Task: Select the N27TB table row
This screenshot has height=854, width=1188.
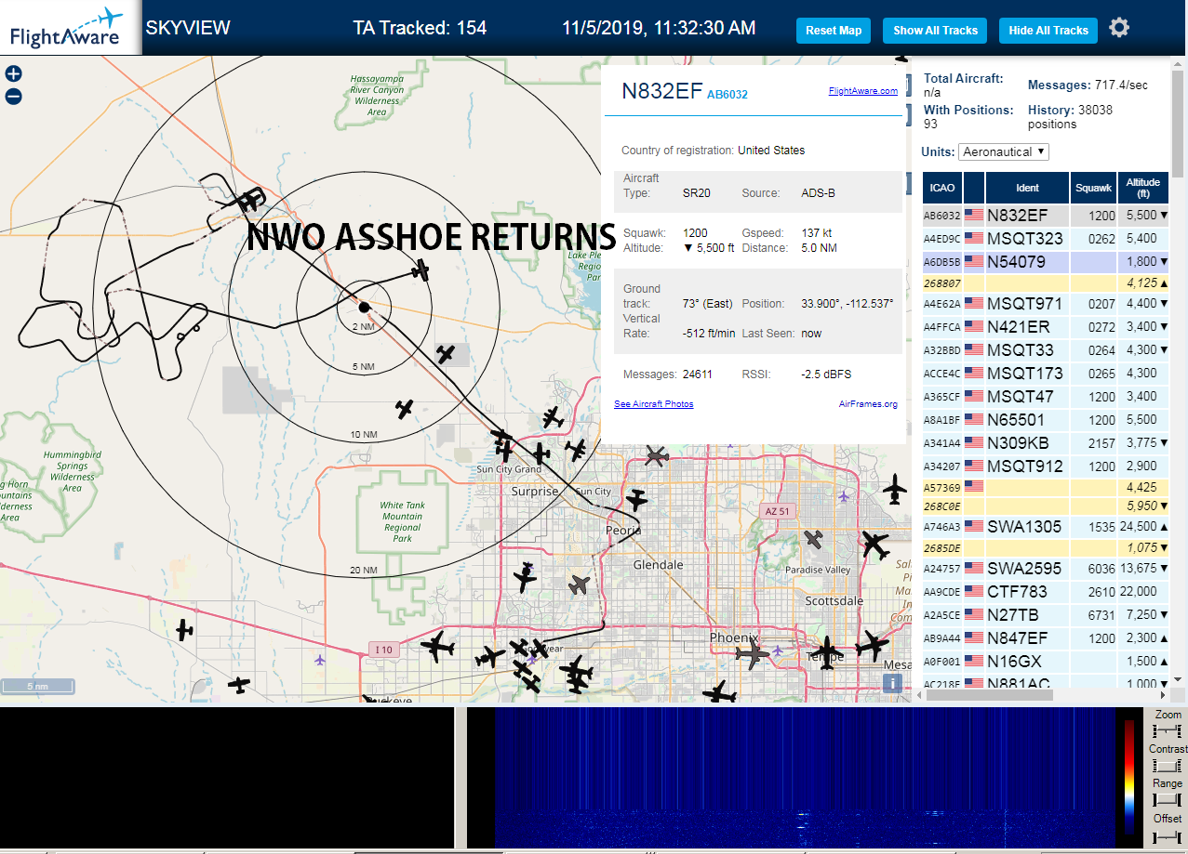Action: click(1046, 614)
